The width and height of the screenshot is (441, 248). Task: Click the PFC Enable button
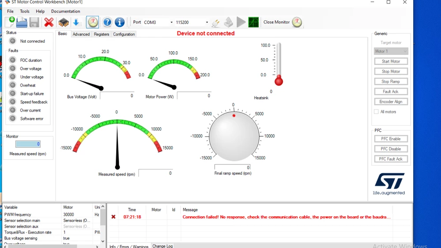(x=391, y=139)
